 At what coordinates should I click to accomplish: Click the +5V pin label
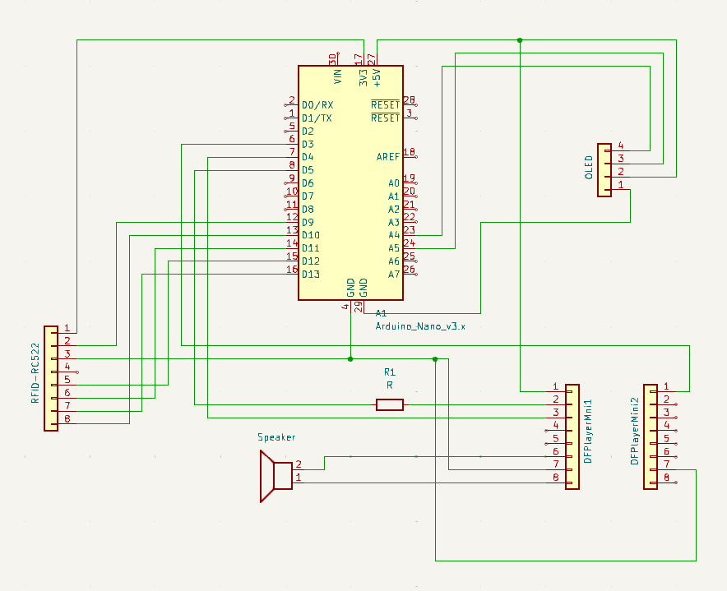(x=377, y=78)
